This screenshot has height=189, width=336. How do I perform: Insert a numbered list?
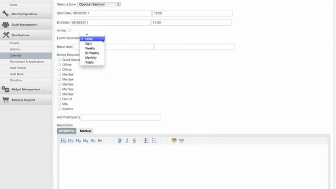154,141
